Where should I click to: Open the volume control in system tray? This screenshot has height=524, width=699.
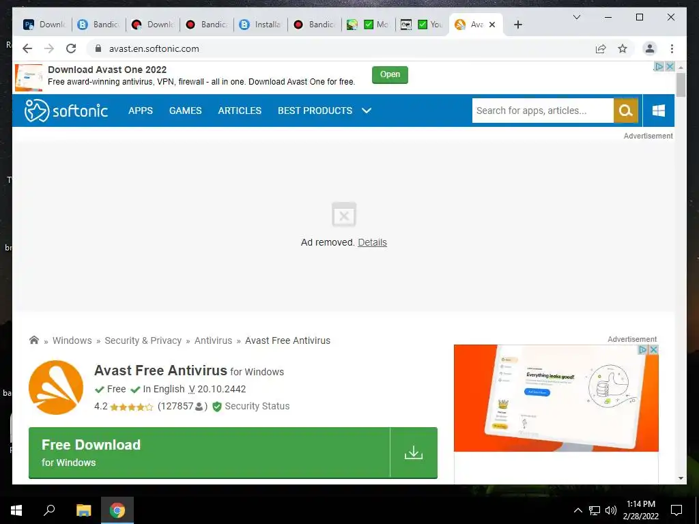coord(611,510)
